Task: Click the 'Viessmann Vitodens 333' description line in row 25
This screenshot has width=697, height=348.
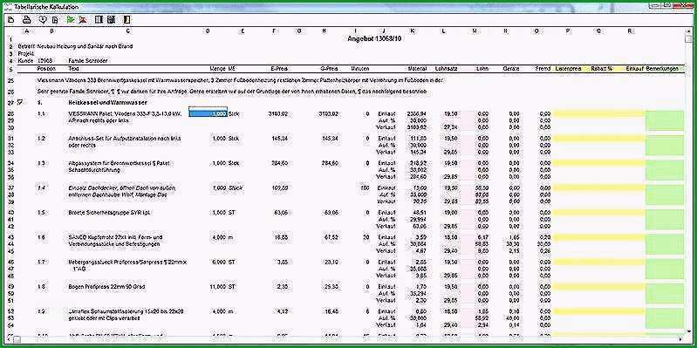Action: 240,80
